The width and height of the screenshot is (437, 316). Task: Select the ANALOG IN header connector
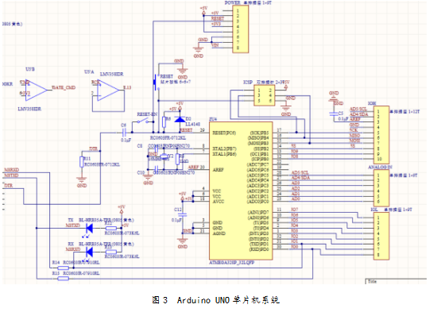pyautogui.click(x=381, y=188)
